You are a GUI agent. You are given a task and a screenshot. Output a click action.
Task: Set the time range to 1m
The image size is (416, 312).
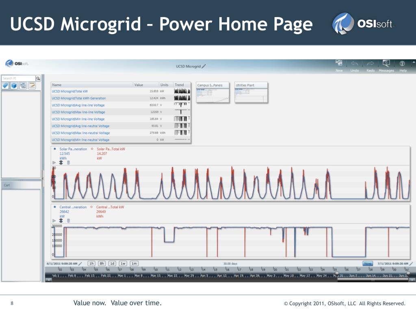[134, 264]
